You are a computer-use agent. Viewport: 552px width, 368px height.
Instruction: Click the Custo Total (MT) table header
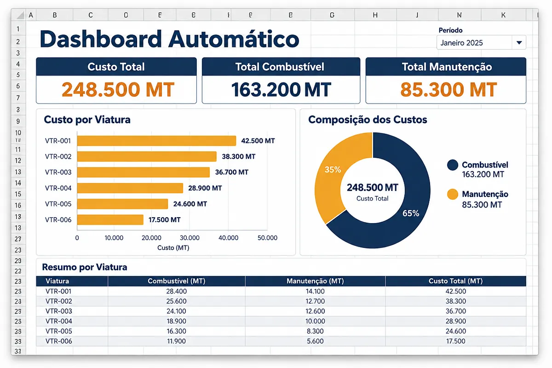point(455,281)
